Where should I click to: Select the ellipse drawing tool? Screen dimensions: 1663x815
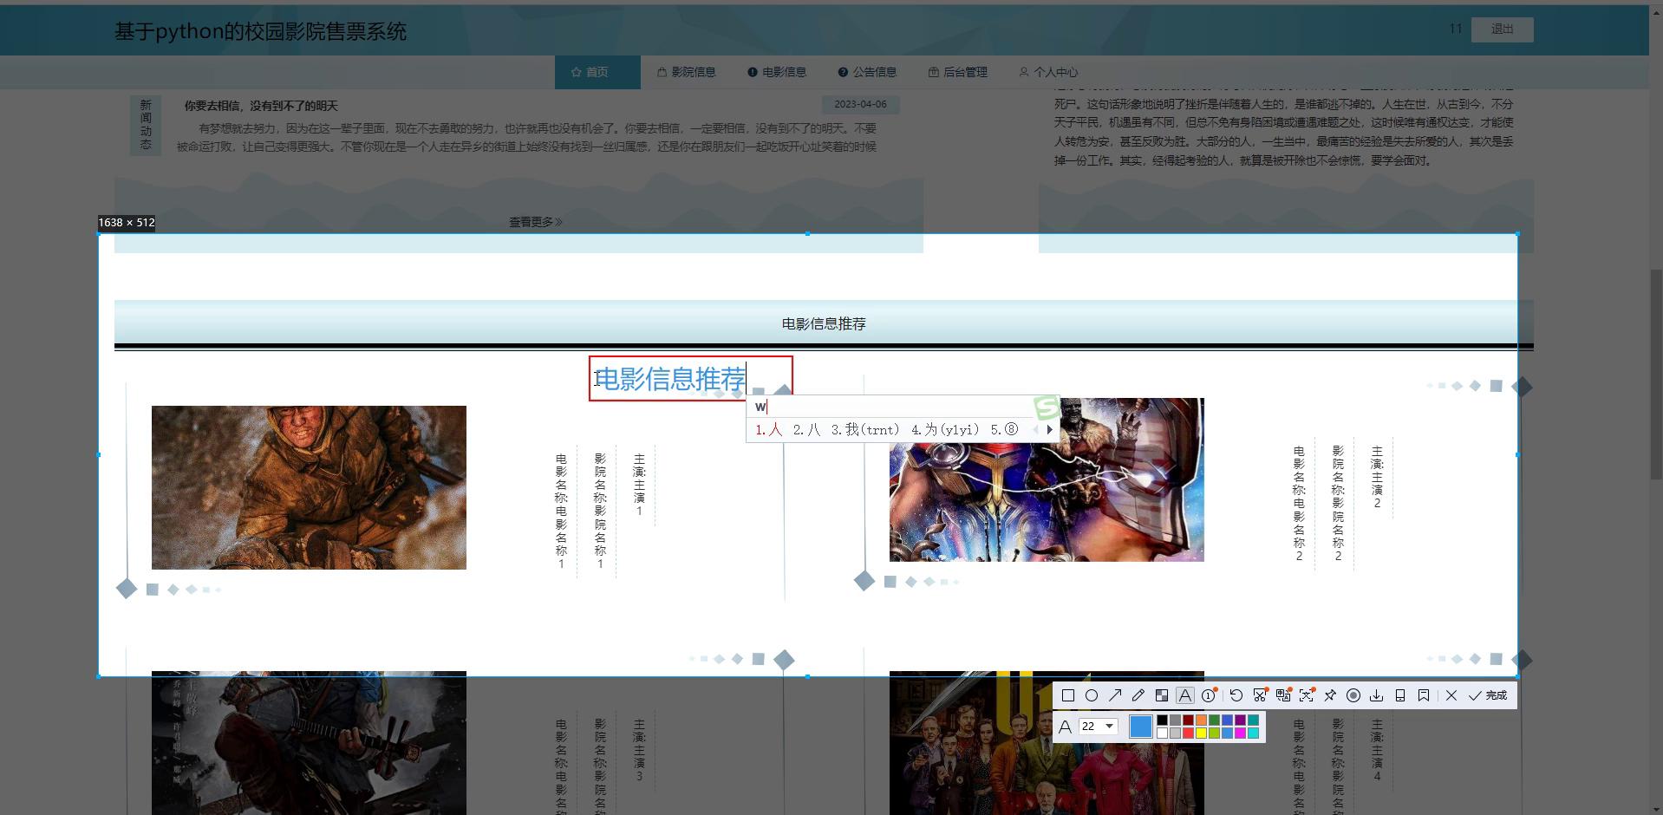tap(1092, 695)
